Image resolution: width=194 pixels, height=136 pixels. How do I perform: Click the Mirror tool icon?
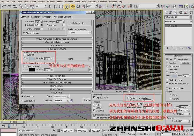[x=162, y=6]
